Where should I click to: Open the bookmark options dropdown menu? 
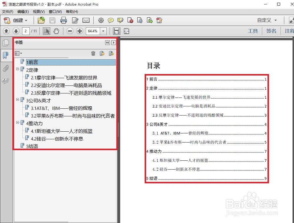(x=18, y=53)
